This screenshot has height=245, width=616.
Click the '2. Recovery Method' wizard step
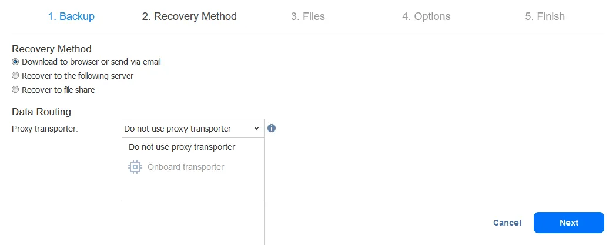pyautogui.click(x=189, y=16)
